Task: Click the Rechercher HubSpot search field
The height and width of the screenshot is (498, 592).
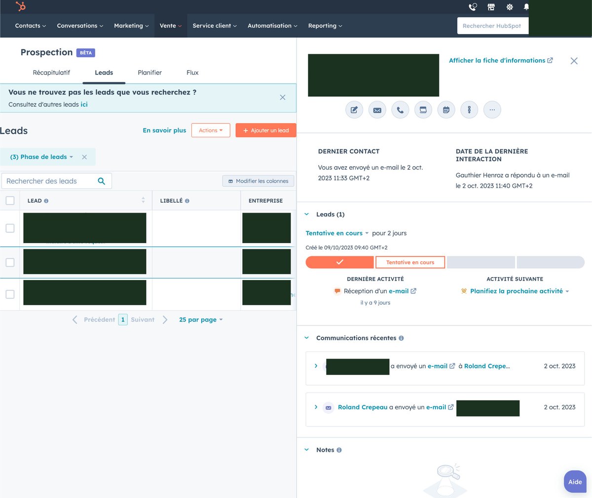Action: [493, 26]
